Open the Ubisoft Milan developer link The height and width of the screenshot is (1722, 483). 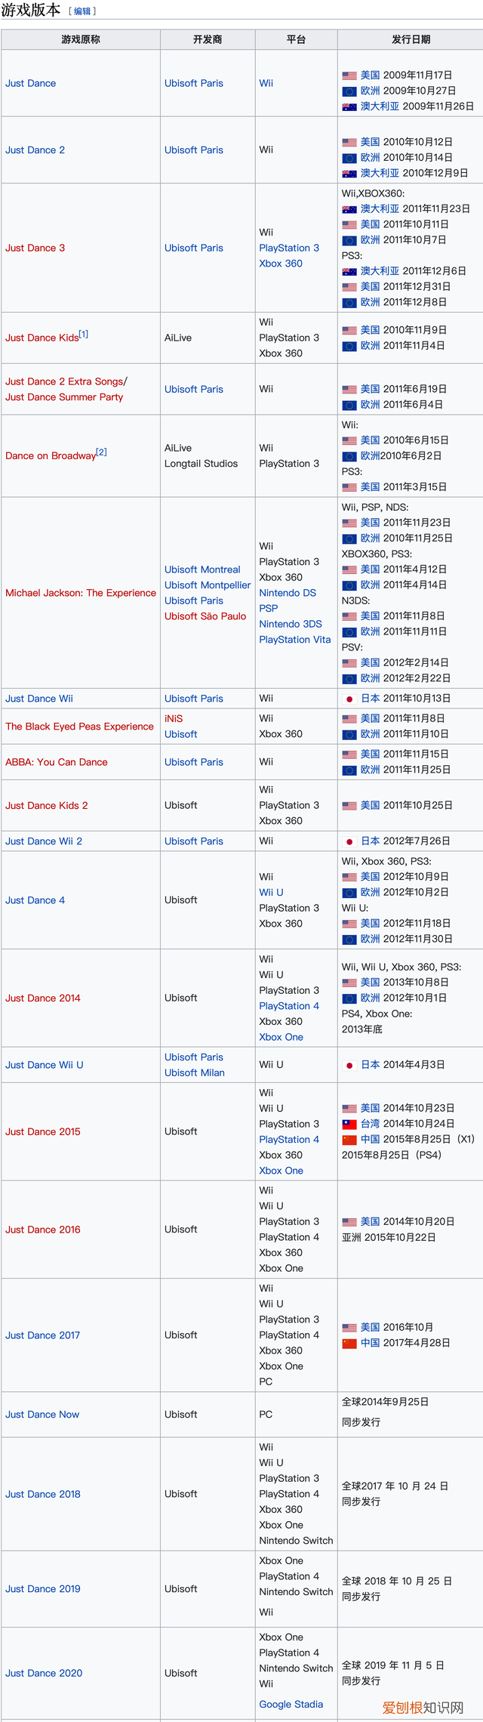click(x=195, y=1072)
